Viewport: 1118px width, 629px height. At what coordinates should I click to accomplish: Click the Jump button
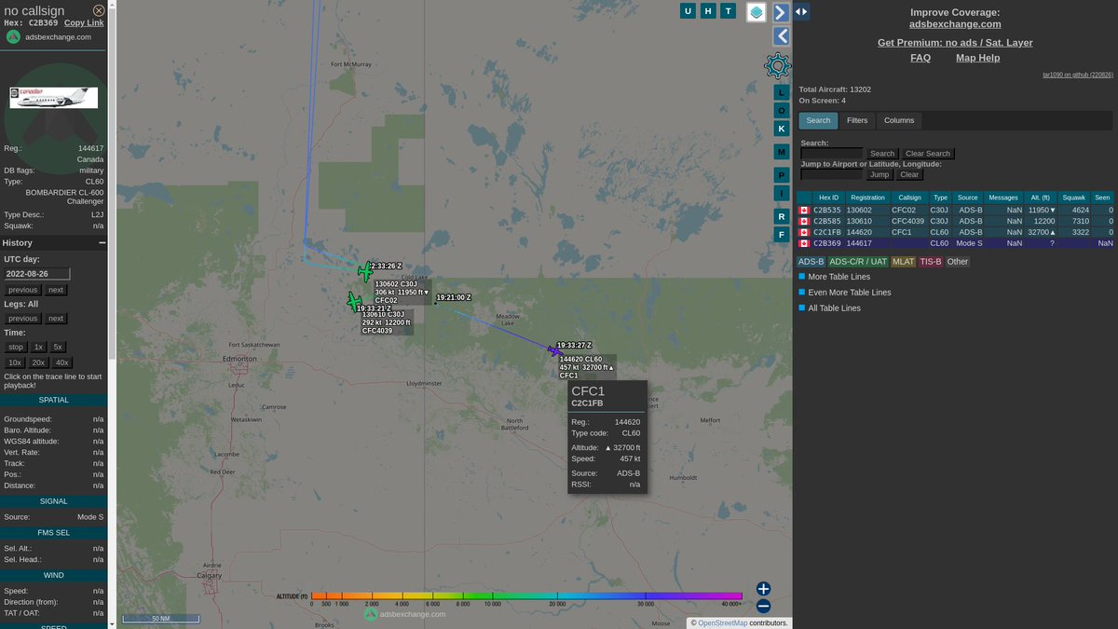(879, 174)
